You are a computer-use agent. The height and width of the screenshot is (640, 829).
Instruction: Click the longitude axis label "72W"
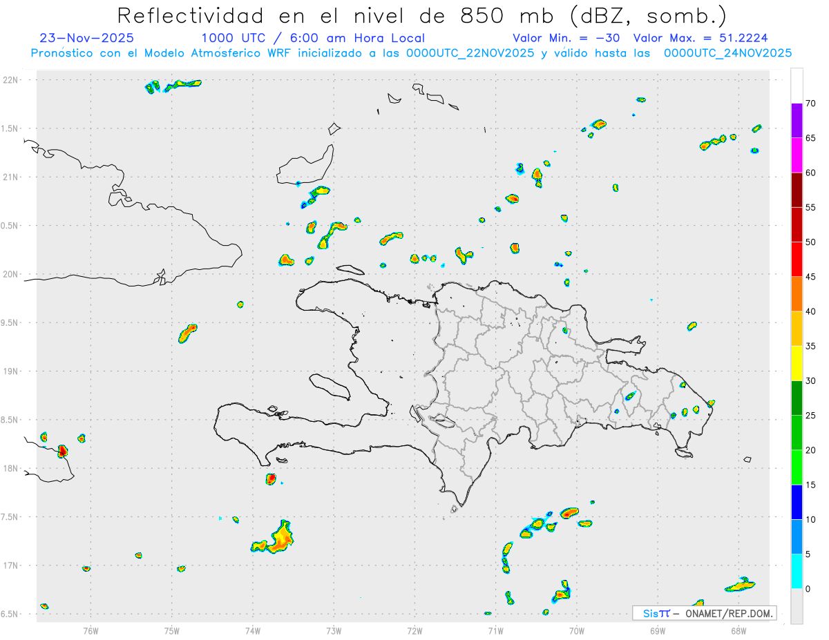(414, 630)
